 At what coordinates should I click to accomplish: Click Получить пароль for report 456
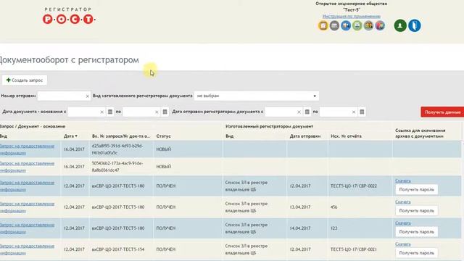pos(416,211)
